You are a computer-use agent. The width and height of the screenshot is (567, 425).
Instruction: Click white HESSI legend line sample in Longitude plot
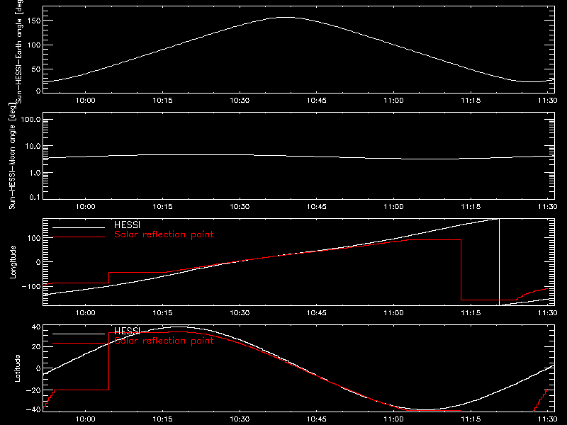(79, 227)
